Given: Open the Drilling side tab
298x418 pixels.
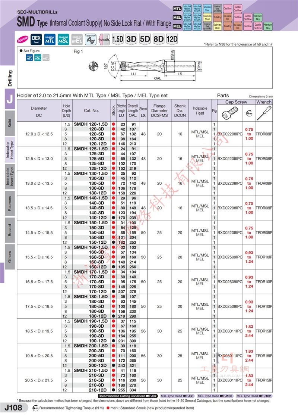Looking at the screenshot, I should tap(10, 78).
